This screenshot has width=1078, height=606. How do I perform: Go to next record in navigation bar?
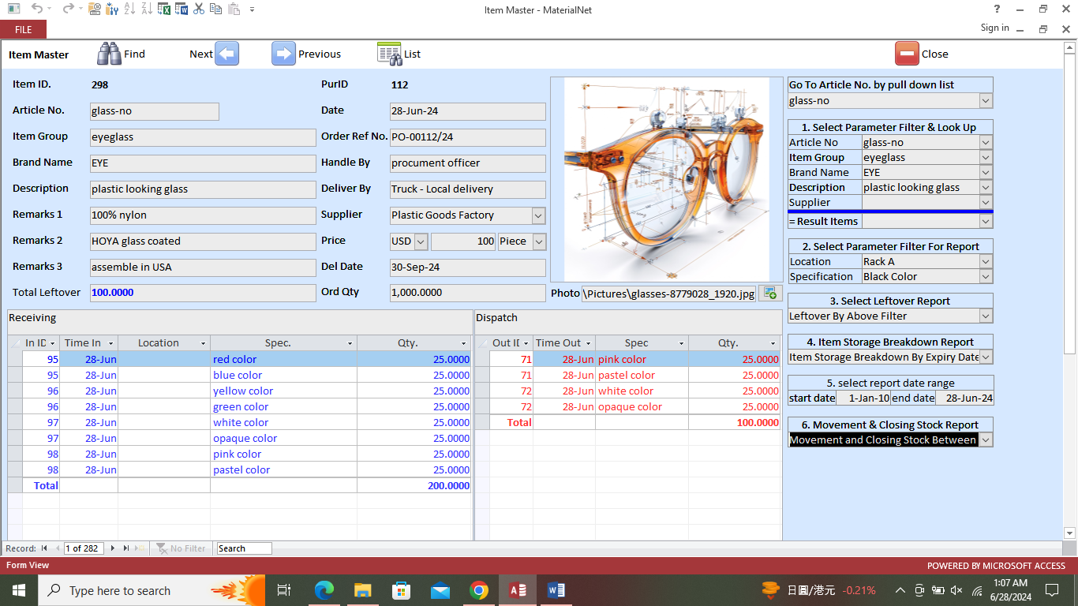pyautogui.click(x=113, y=548)
